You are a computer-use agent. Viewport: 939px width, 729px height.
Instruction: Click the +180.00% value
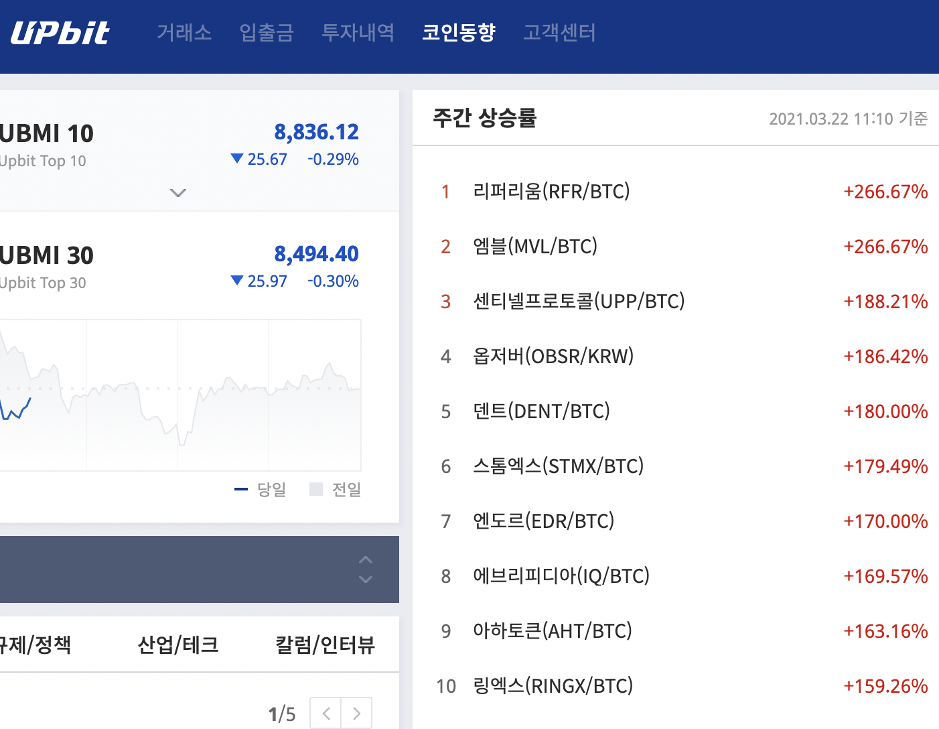coord(885,411)
